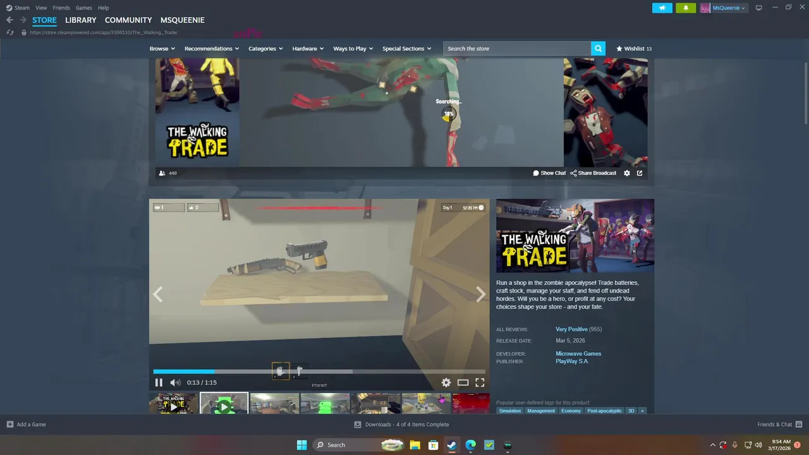Toggle theater mode on the trailer
The image size is (809, 455).
point(463,382)
